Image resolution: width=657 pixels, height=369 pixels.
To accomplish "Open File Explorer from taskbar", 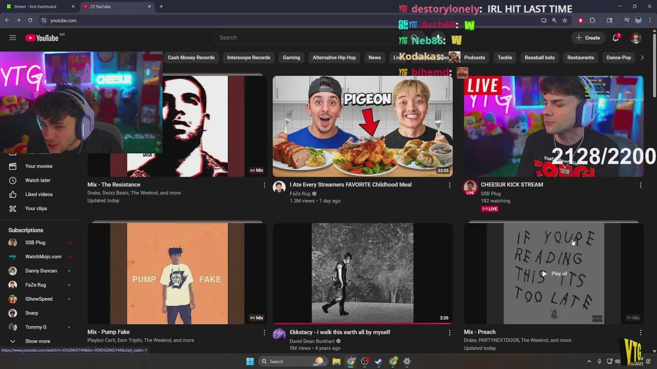I will point(337,361).
